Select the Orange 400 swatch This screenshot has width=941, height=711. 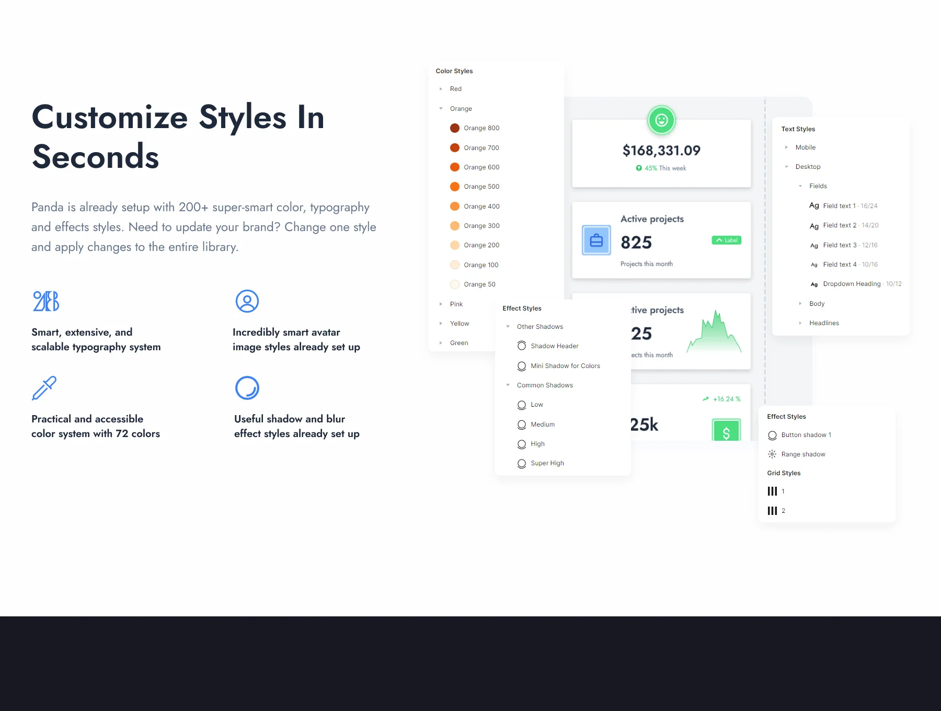pyautogui.click(x=455, y=207)
